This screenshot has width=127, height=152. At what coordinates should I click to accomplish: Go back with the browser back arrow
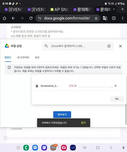point(13,18)
